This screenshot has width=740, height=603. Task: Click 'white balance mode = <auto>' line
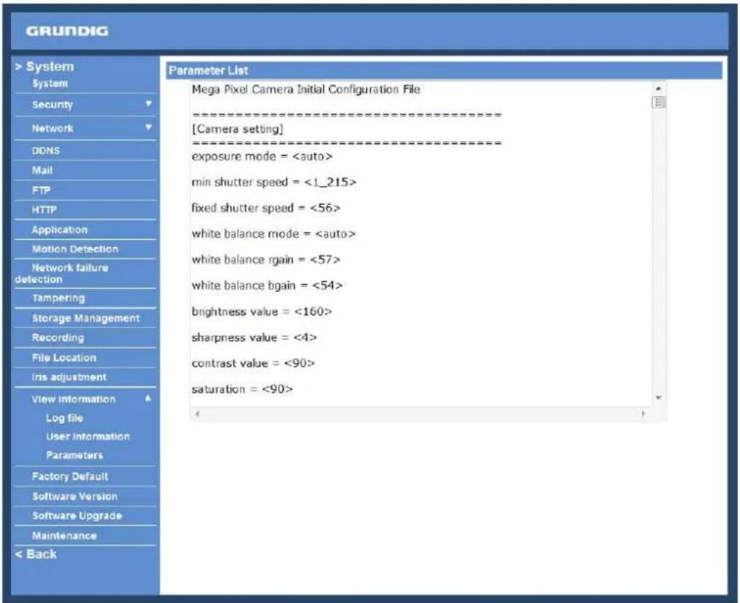pos(273,233)
